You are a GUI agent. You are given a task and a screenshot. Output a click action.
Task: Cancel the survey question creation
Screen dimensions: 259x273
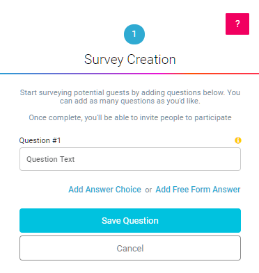click(x=130, y=248)
